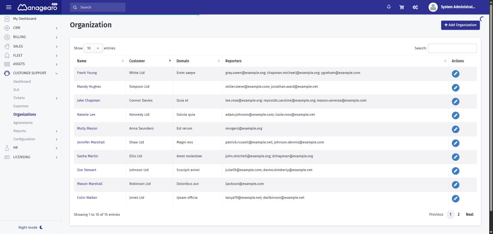Click the user avatar icon
The height and width of the screenshot is (234, 493).
click(433, 7)
